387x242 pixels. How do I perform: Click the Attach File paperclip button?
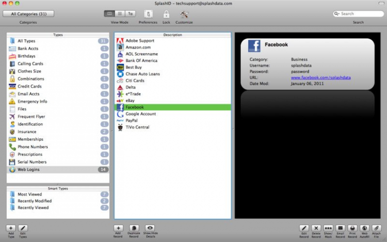[376, 228]
